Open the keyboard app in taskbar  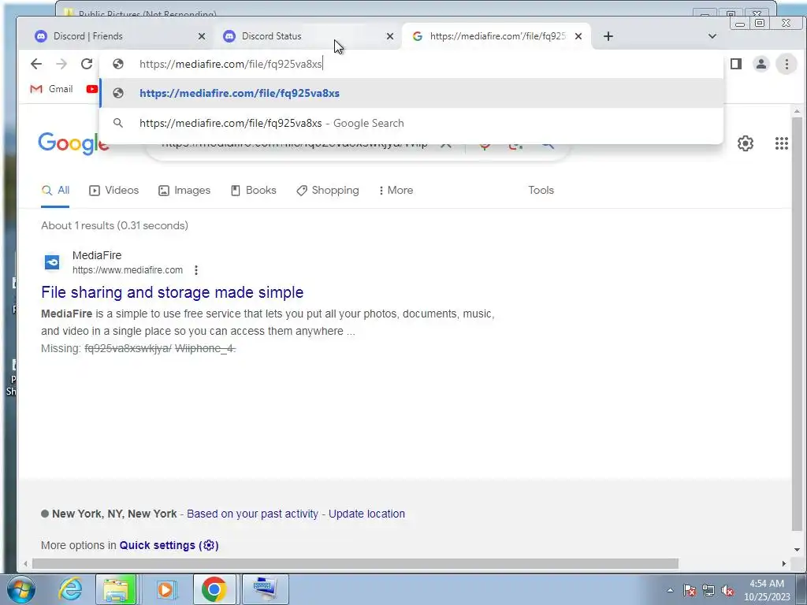point(265,589)
